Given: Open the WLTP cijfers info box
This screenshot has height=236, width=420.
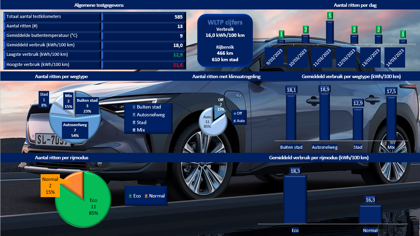Looking at the screenshot, I should coord(225,40).
